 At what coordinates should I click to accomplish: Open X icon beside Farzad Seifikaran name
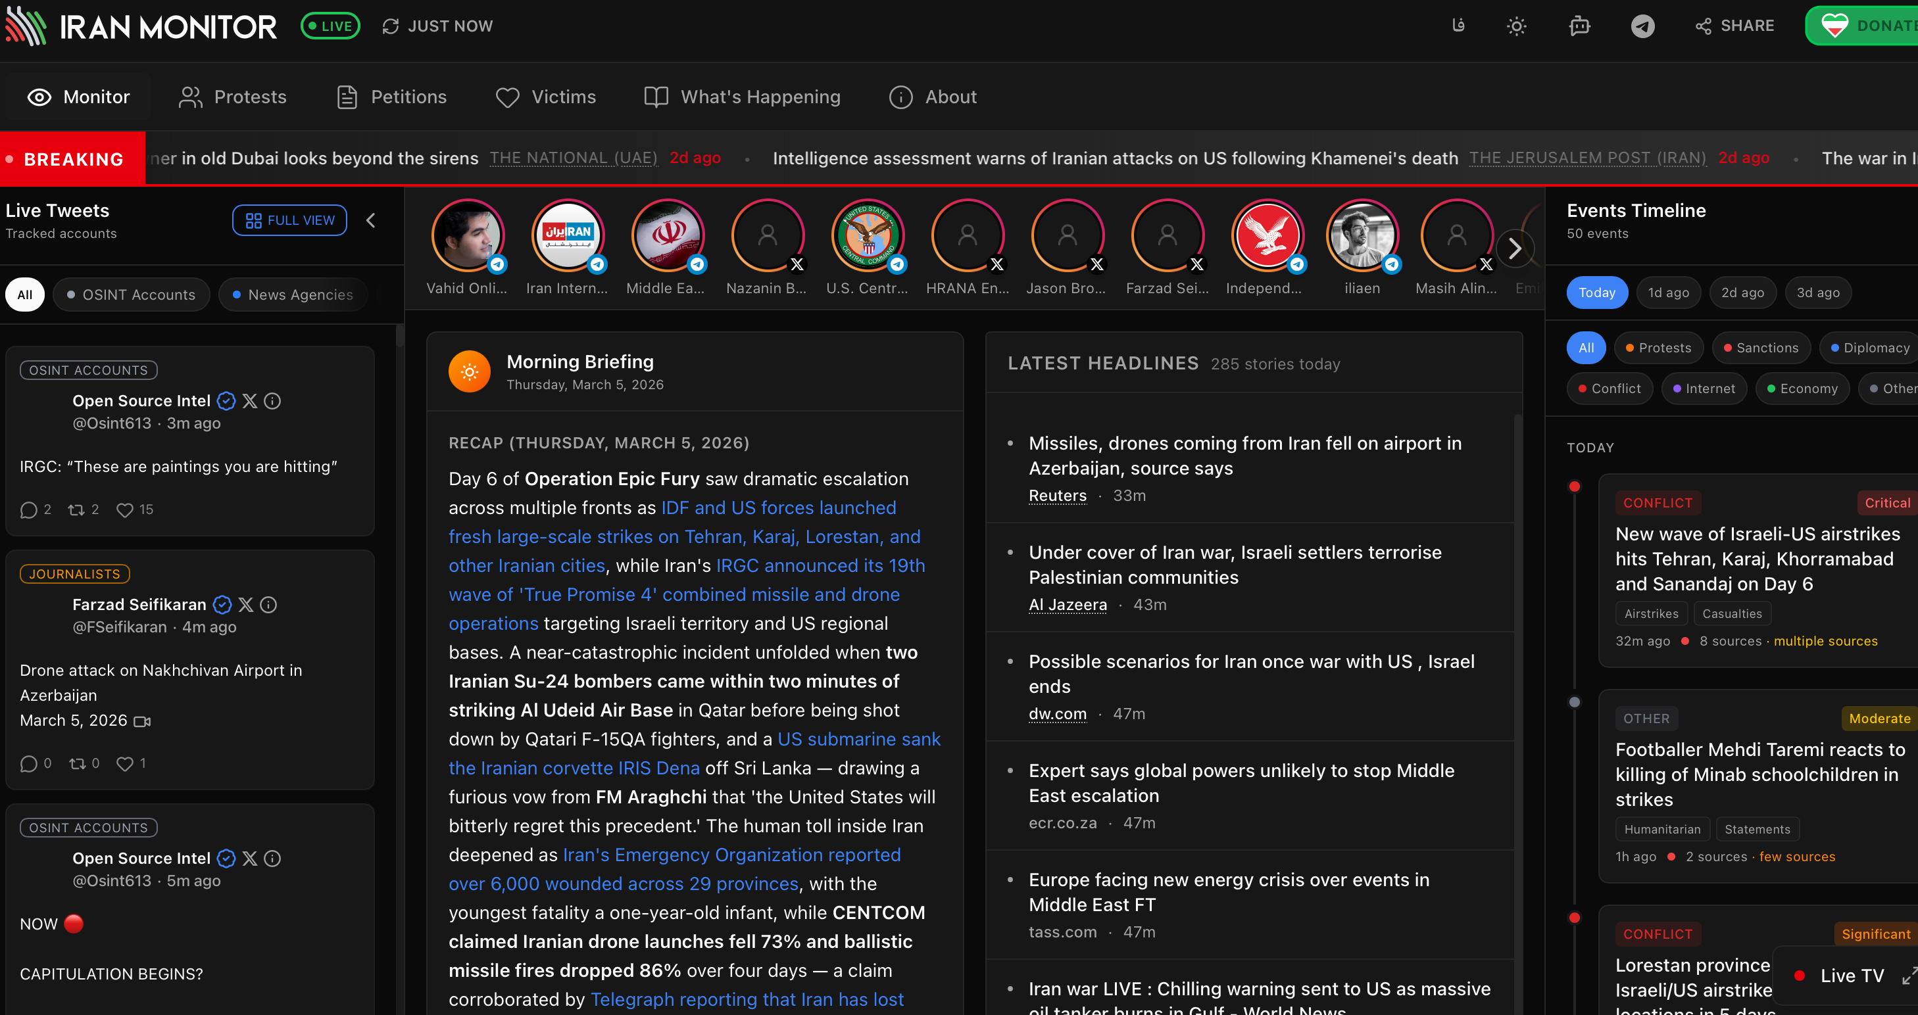pyautogui.click(x=246, y=605)
